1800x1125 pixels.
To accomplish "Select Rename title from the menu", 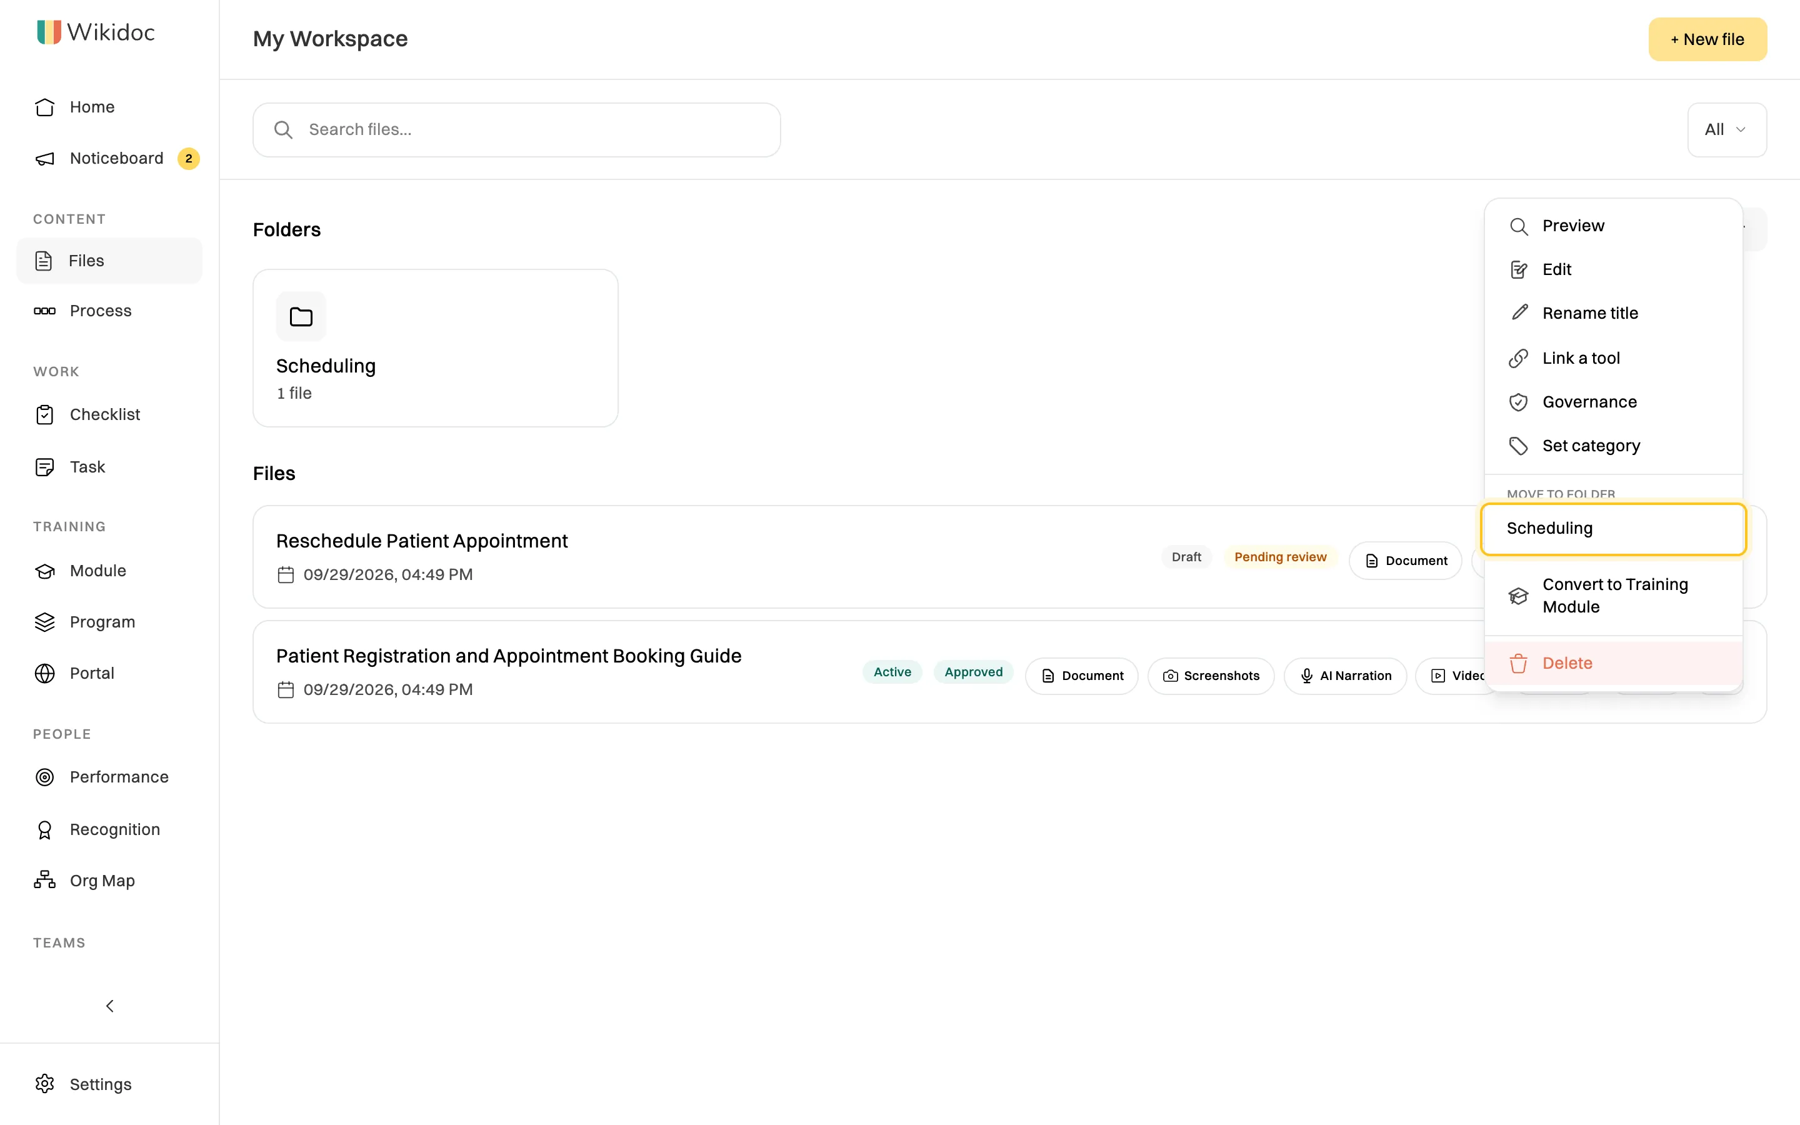I will coord(1613,313).
